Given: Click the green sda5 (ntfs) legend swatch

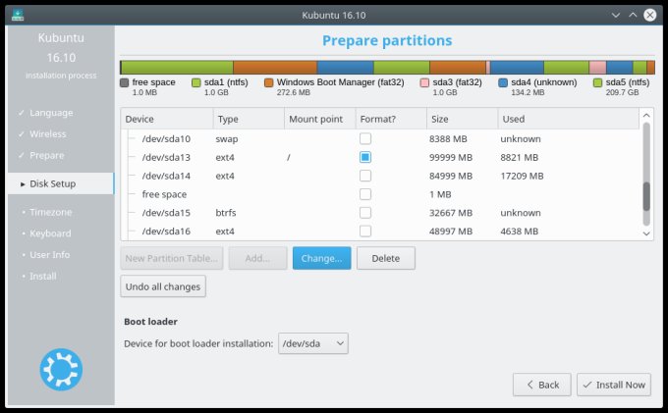Looking at the screenshot, I should pos(597,82).
